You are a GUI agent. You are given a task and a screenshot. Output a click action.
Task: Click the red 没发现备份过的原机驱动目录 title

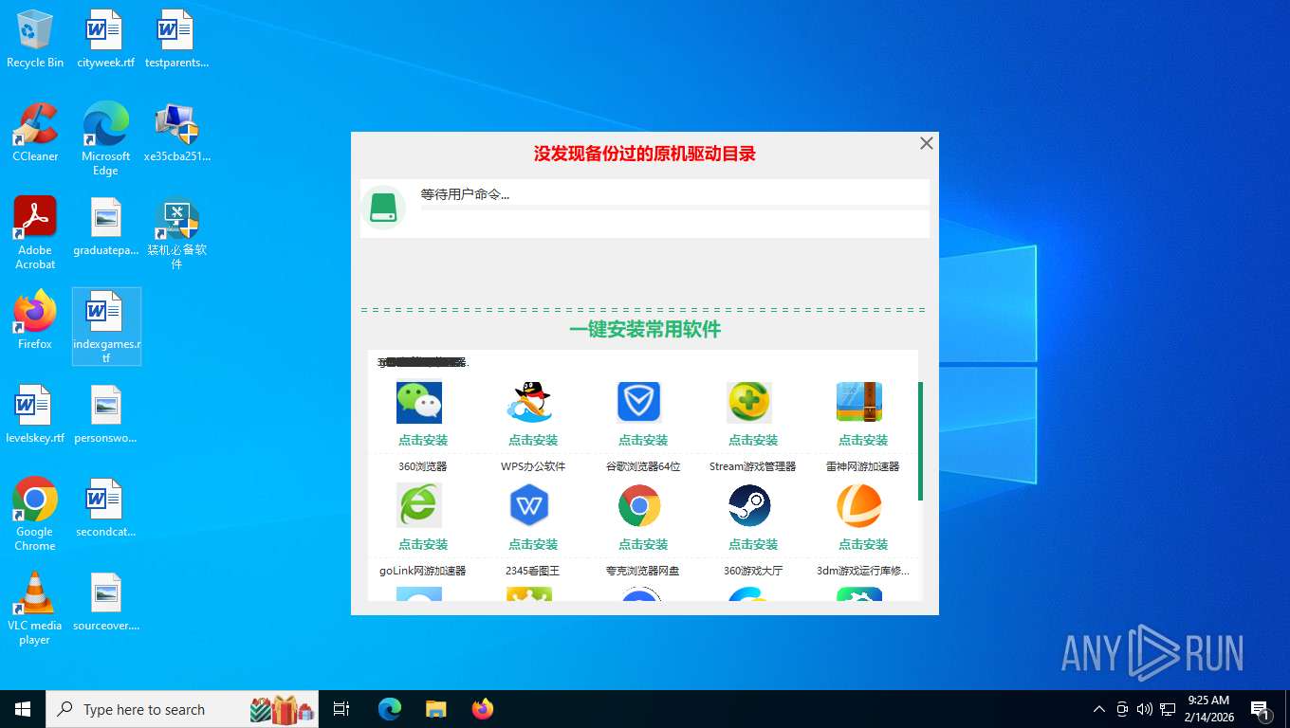click(645, 154)
